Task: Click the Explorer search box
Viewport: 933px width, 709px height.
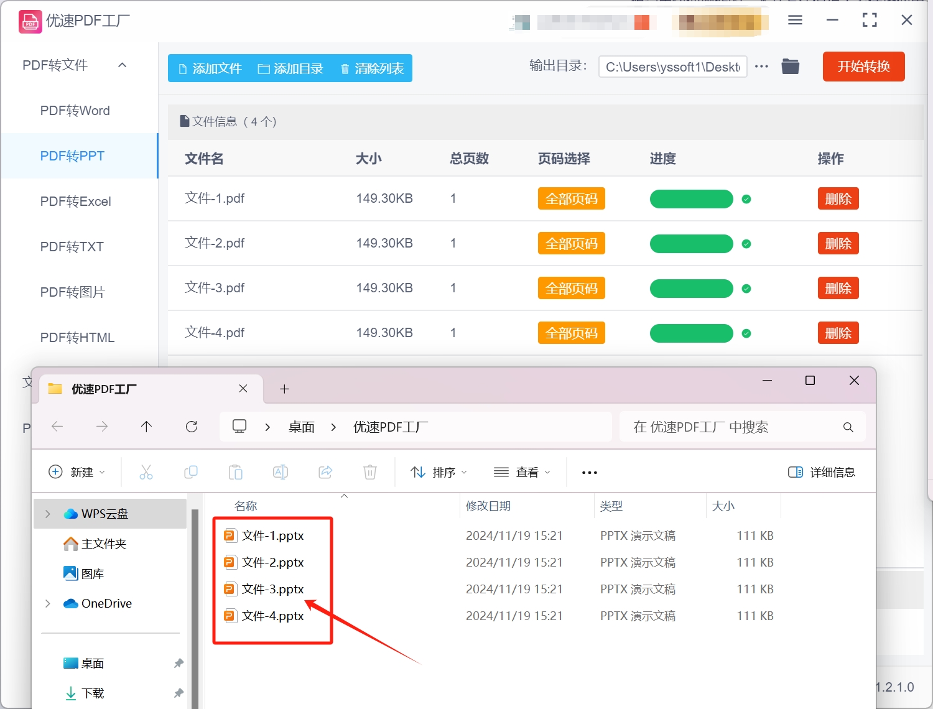Action: click(742, 427)
